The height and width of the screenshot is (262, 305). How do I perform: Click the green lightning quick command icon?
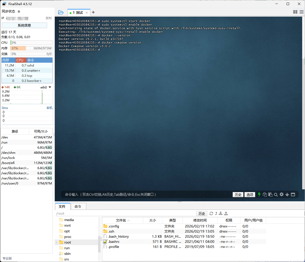point(259,194)
